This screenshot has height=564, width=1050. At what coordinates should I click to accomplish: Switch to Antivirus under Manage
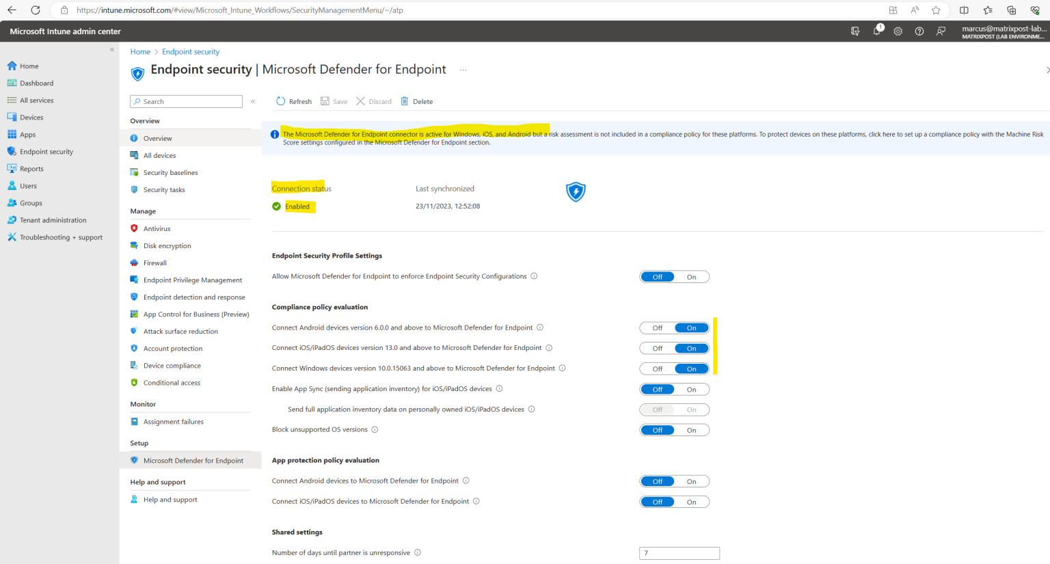pyautogui.click(x=157, y=228)
